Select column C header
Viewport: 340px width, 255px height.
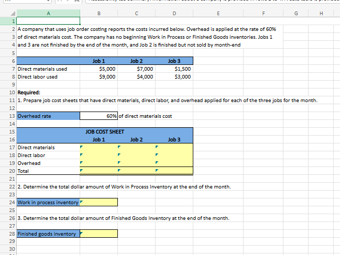point(137,14)
